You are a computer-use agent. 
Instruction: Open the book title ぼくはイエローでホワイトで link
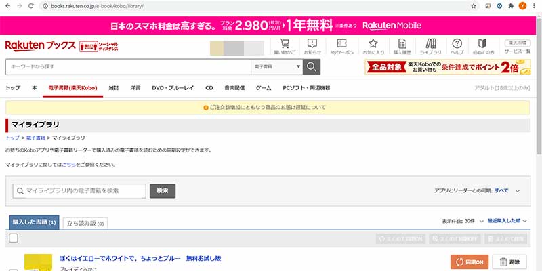coord(140,258)
